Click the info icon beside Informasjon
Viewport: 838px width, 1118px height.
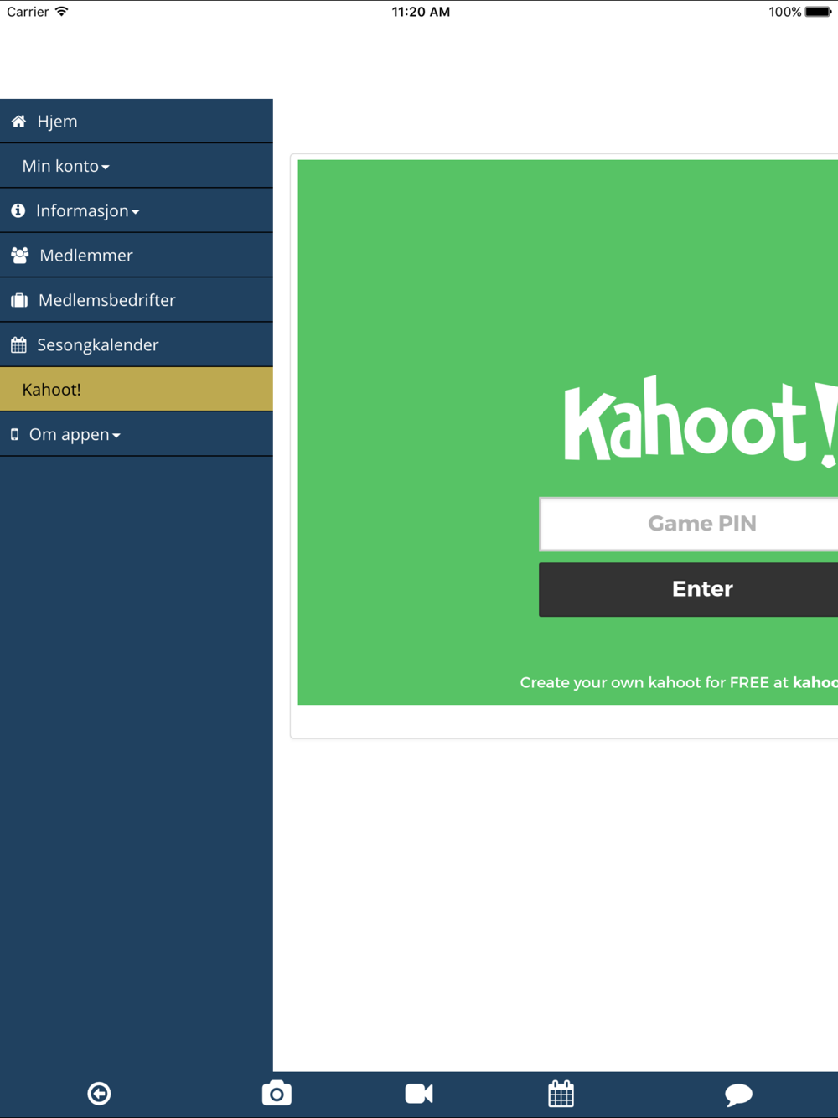point(18,210)
